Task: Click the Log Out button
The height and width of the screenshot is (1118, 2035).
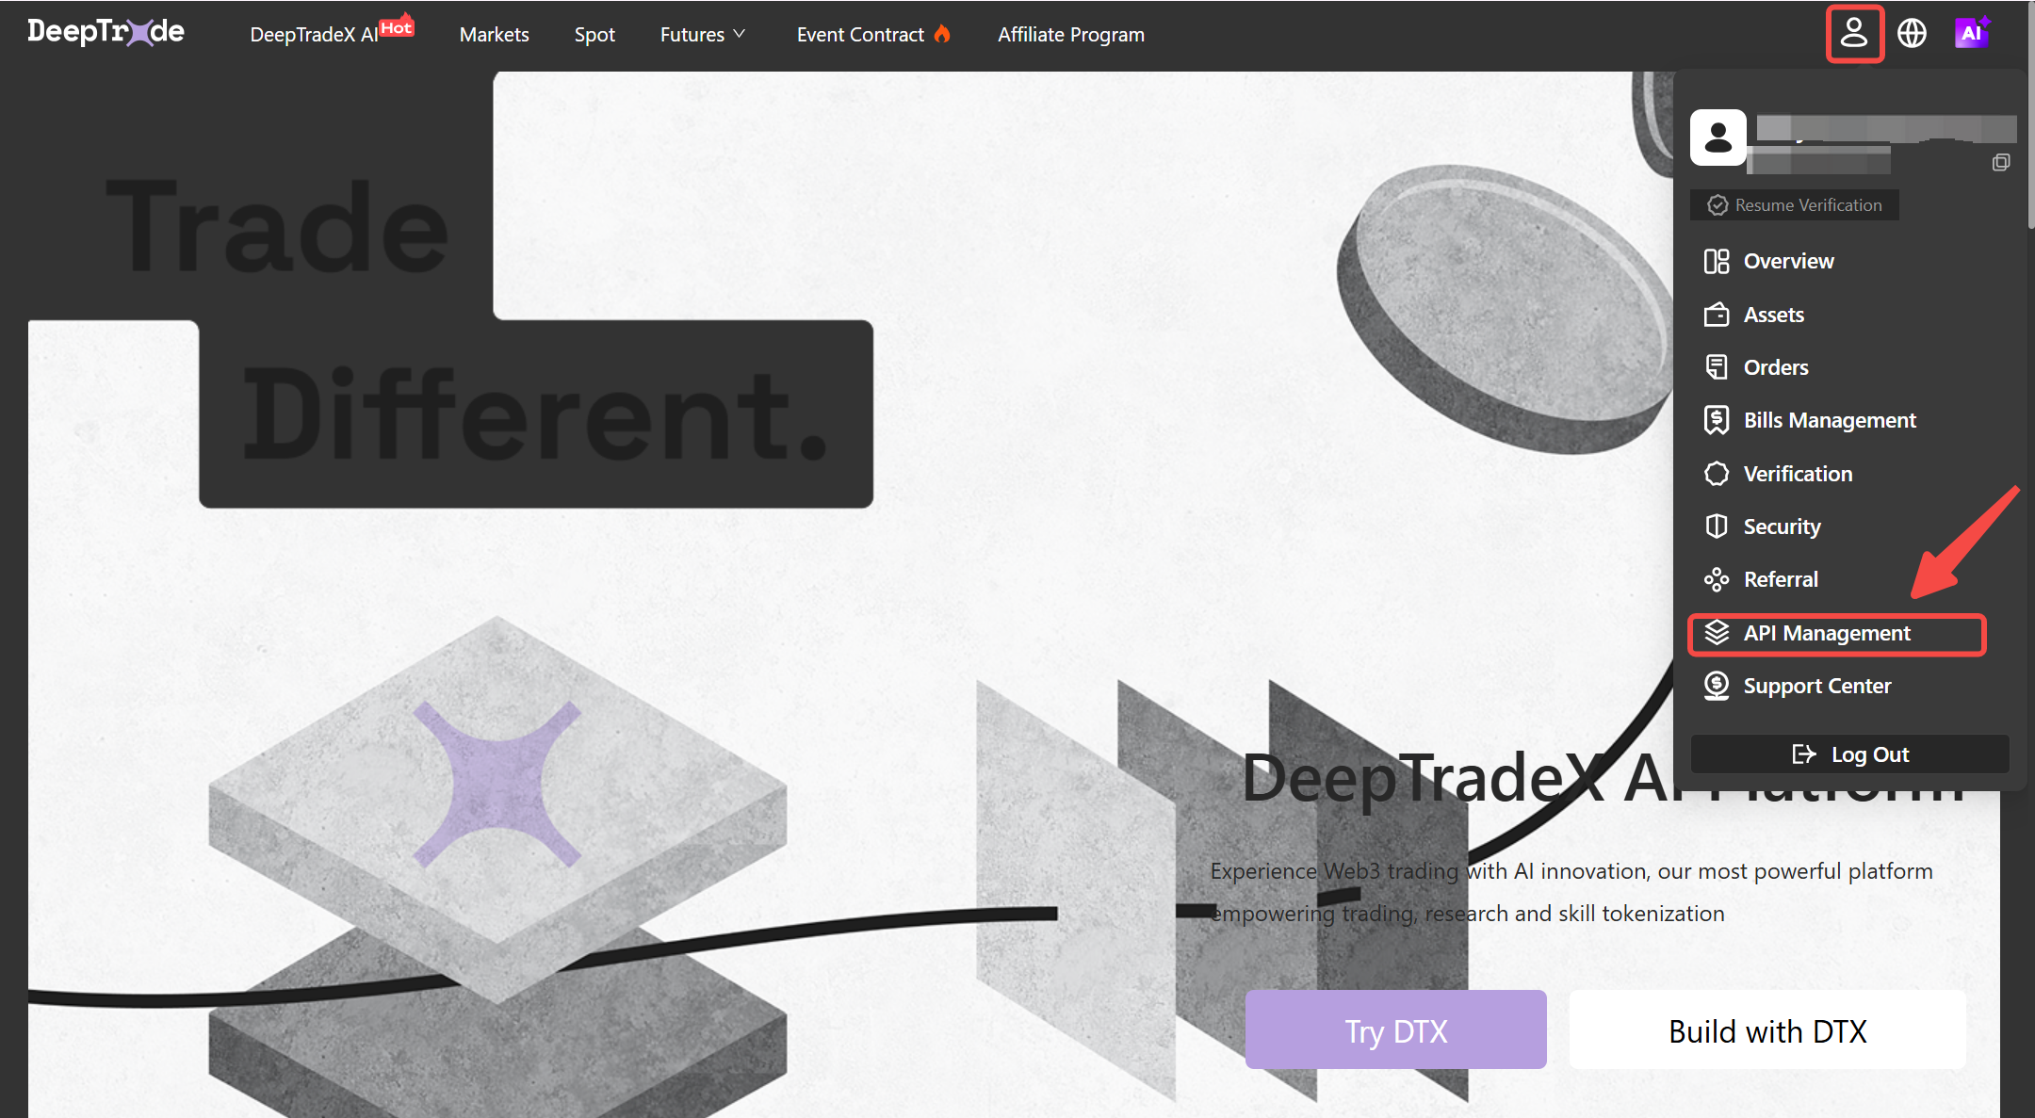Action: (x=1850, y=754)
